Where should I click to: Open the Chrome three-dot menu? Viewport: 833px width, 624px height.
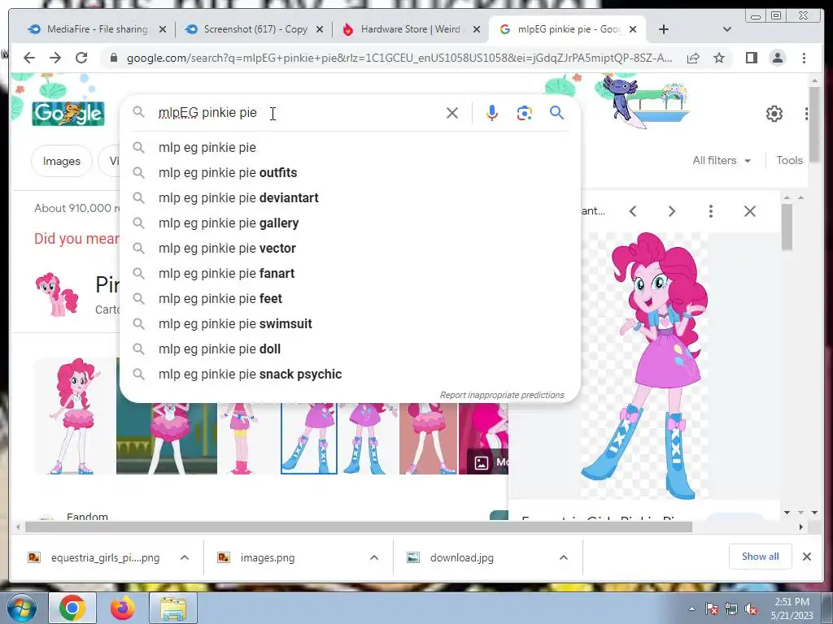pyautogui.click(x=805, y=58)
